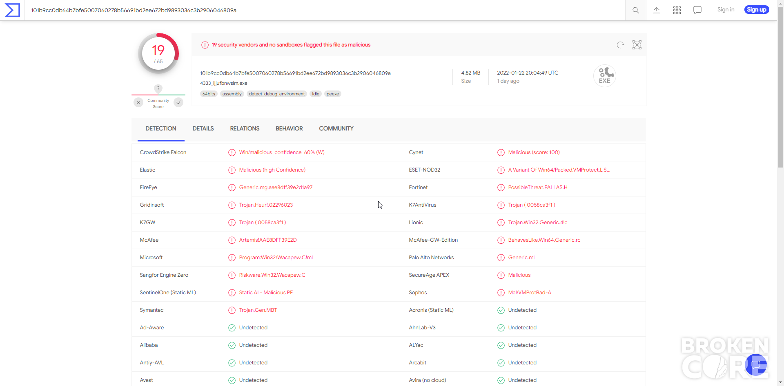Click alert icon in the malicious banner

pos(205,45)
